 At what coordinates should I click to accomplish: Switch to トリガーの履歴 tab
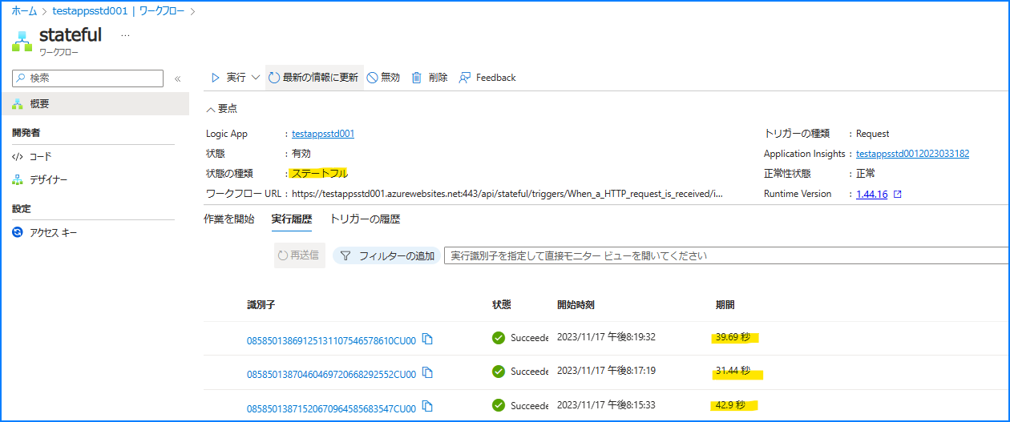point(365,219)
